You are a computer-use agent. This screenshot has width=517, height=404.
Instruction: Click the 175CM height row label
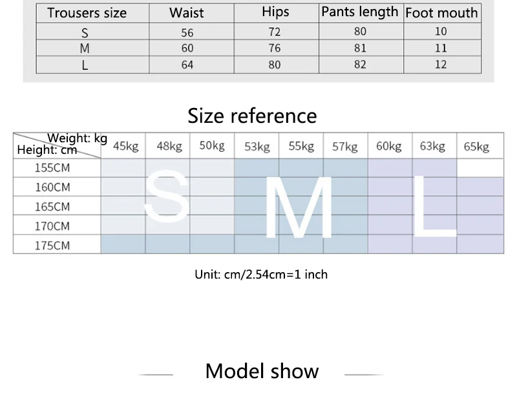tap(52, 246)
